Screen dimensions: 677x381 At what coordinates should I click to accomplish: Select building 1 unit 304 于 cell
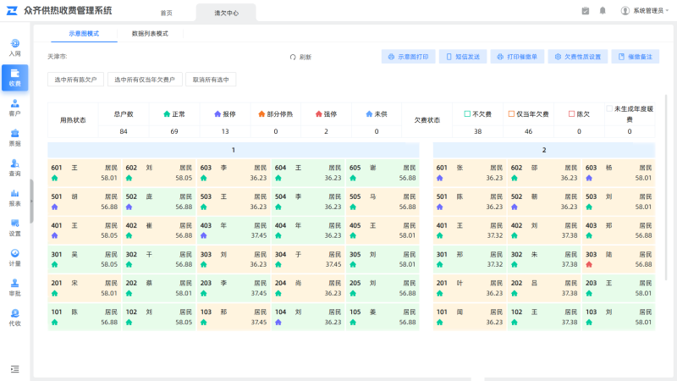click(x=308, y=259)
